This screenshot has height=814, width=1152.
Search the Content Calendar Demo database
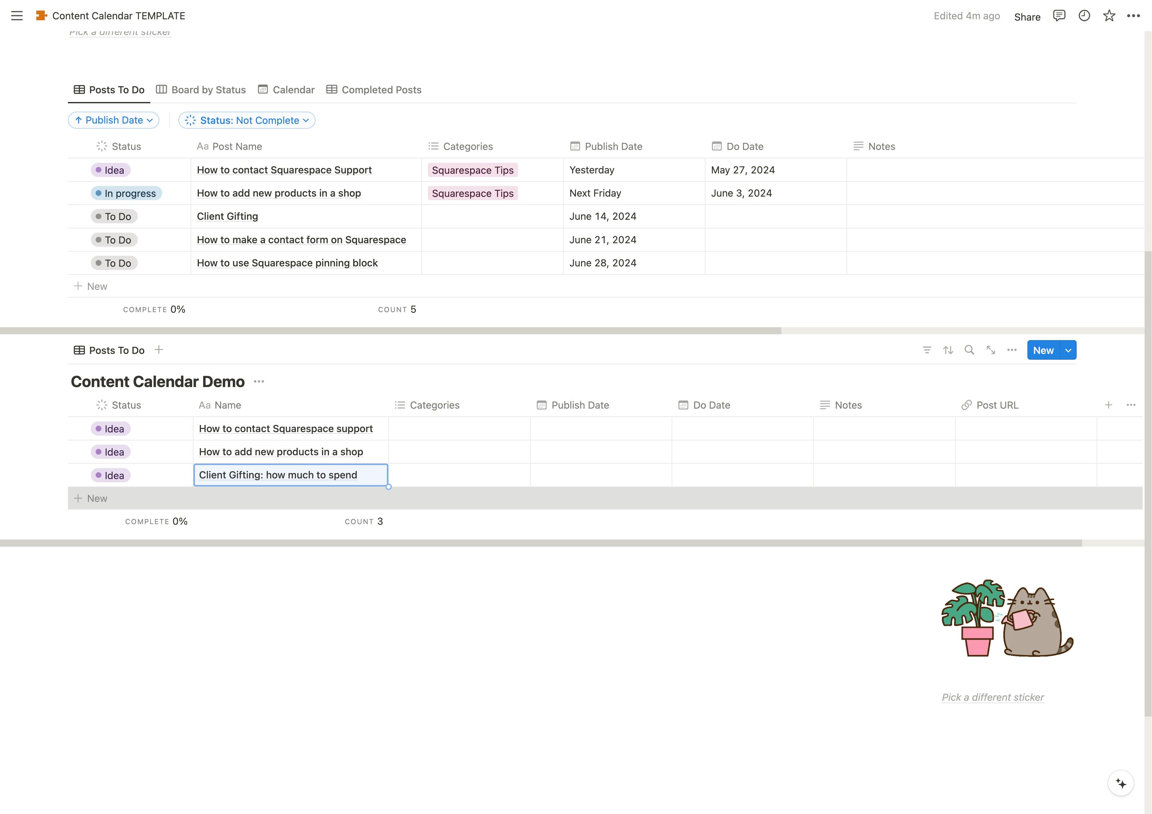pyautogui.click(x=969, y=350)
